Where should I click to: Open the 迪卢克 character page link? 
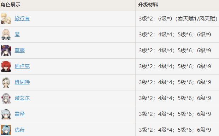pos(22,66)
